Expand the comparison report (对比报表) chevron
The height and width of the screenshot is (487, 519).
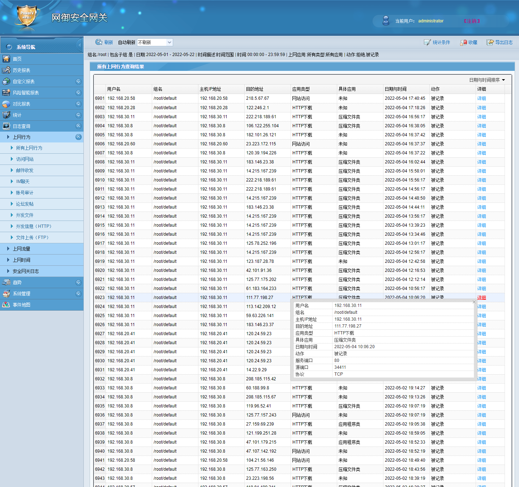[x=78, y=104]
